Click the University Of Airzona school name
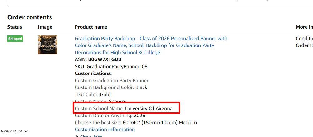 149,109
